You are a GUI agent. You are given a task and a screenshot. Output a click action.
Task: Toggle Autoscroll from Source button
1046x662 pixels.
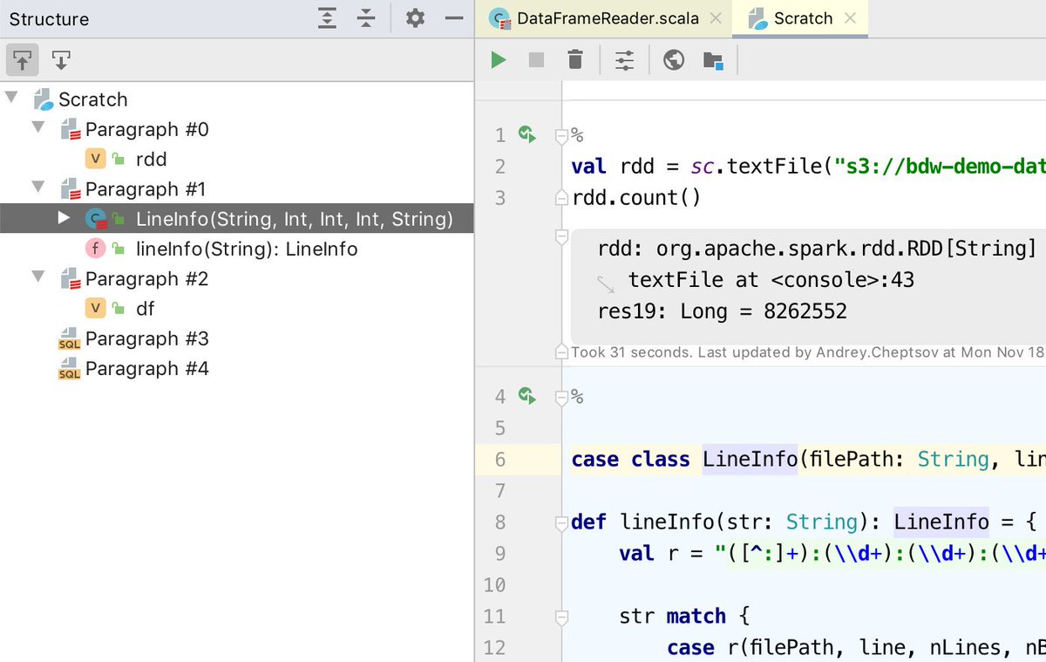60,60
